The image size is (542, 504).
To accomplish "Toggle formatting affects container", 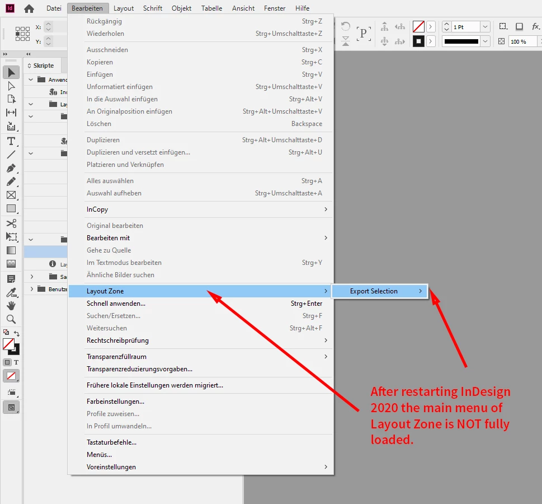I will pos(7,362).
